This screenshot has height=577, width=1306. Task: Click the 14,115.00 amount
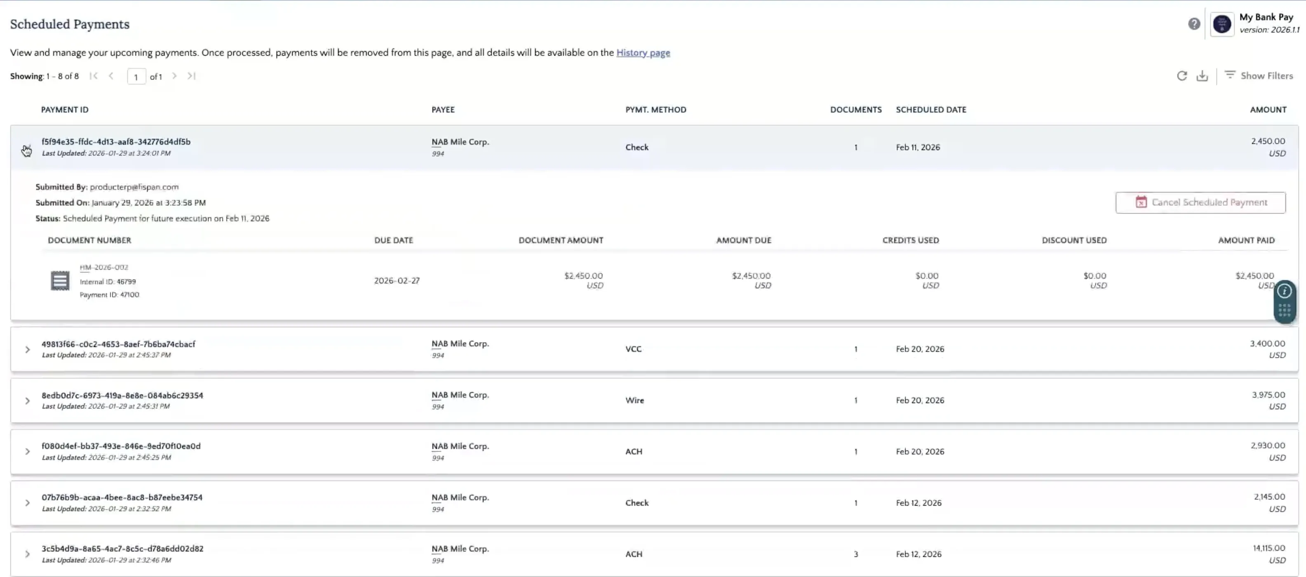(x=1268, y=548)
